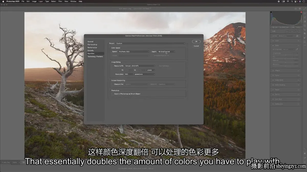Check Open in Photoshop as Smart Object
Screen dimensions: 307x172
[113, 94]
